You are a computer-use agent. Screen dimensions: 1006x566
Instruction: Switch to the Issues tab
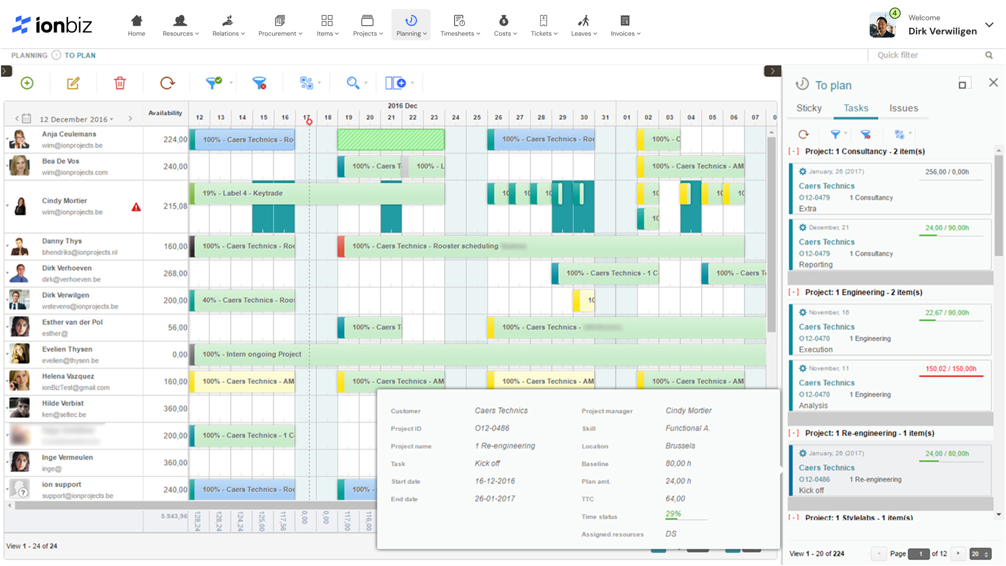(903, 108)
